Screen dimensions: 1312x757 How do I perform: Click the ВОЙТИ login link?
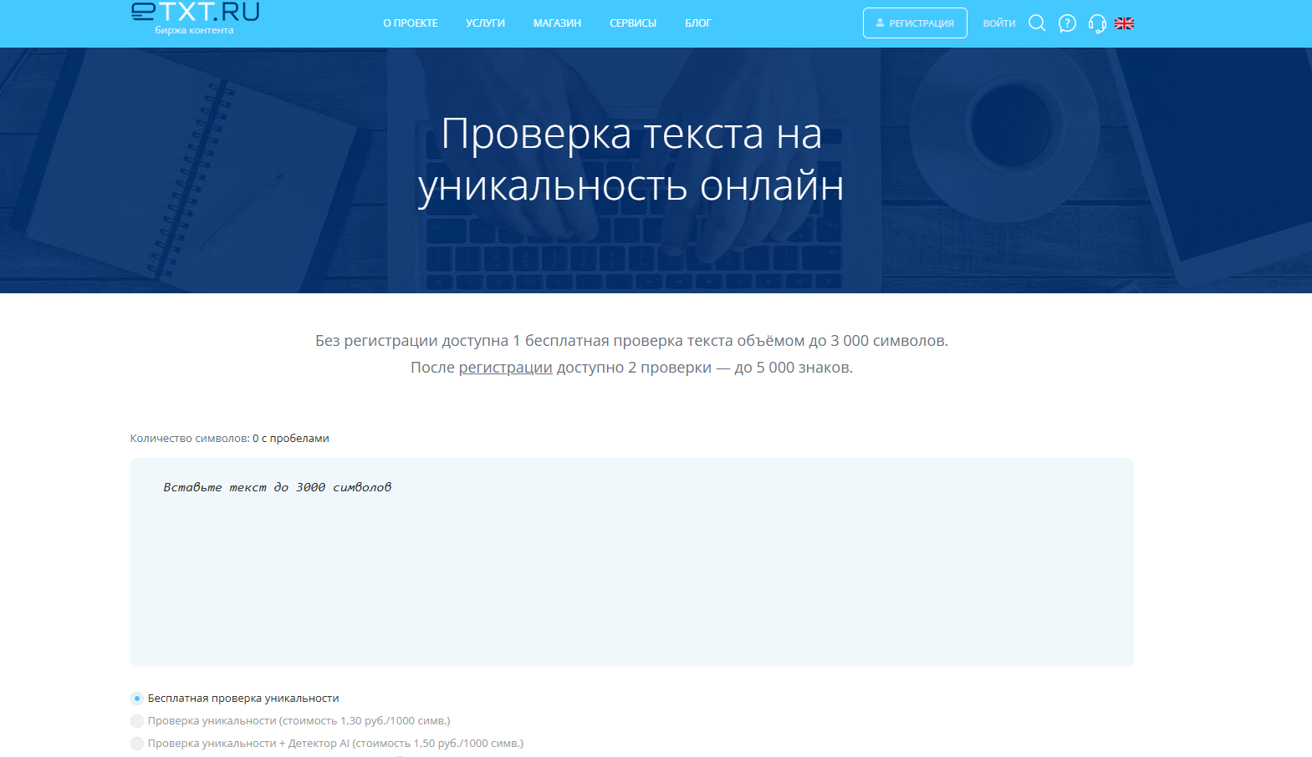click(999, 23)
